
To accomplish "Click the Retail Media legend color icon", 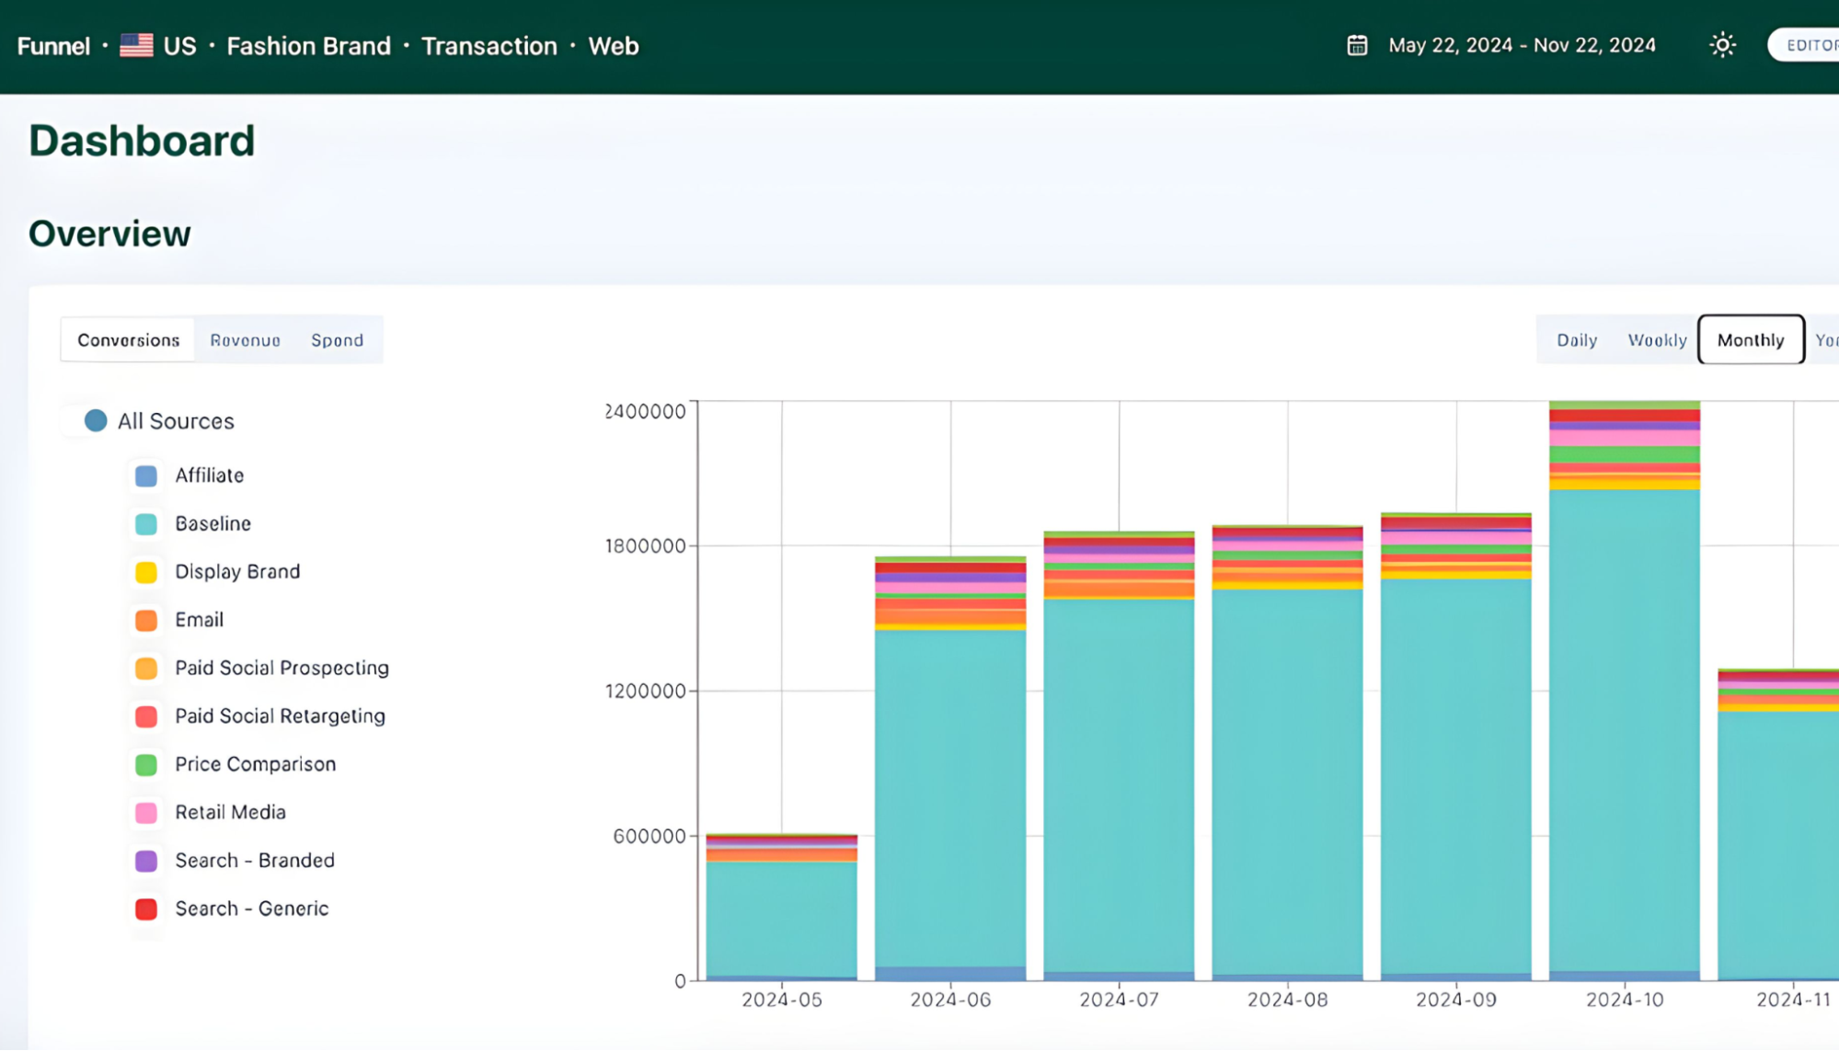I will (145, 812).
